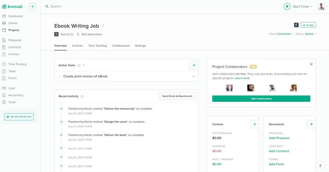329x172 pixels.
Task: Open the Doe & Co client link
Action: (67, 34)
